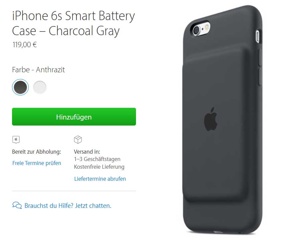Click the Versand in label
Screen dimensions: 284x240
pyautogui.click(x=87, y=152)
